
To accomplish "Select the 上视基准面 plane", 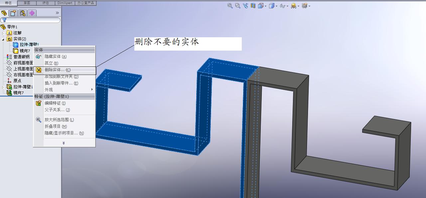I will tap(23, 69).
